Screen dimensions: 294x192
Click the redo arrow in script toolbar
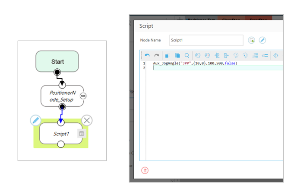coord(156,55)
